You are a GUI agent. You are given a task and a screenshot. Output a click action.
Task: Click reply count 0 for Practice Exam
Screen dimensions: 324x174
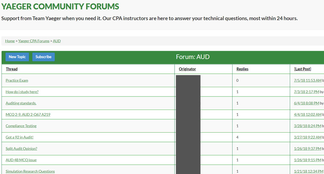click(x=238, y=80)
